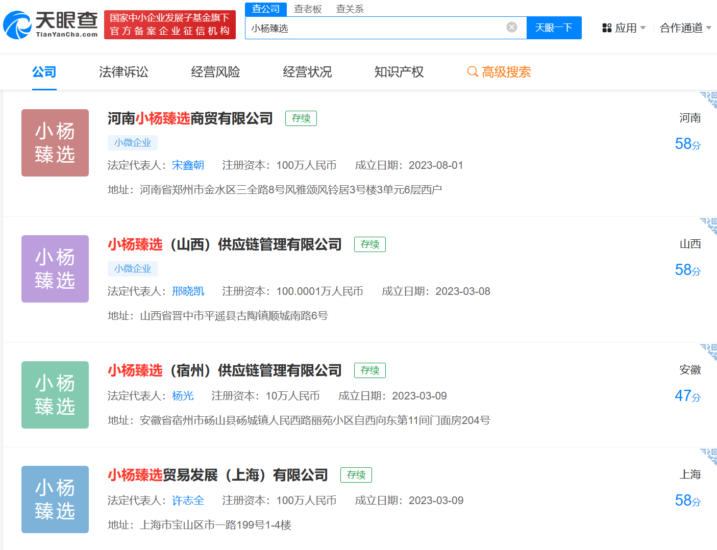
Task: Switch to the 查老板 search tab
Action: [308, 9]
